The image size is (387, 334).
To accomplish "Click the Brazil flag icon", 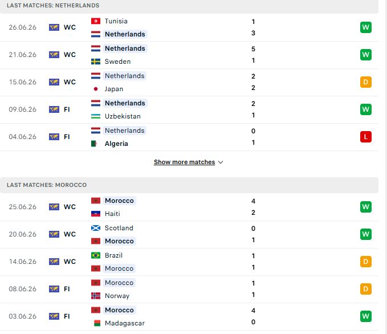I will tap(96, 255).
